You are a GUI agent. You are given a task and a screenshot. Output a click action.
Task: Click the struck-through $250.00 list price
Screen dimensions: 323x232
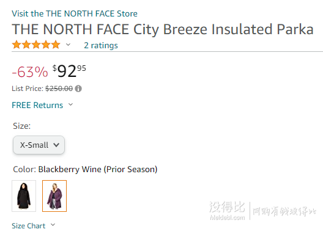click(x=59, y=89)
